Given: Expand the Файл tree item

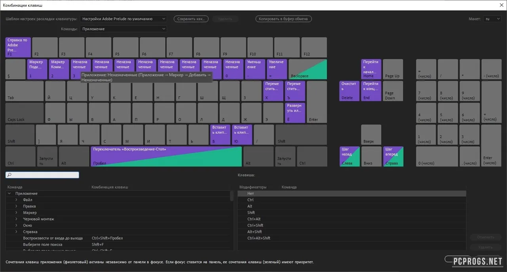Looking at the screenshot, I should coord(16,200).
